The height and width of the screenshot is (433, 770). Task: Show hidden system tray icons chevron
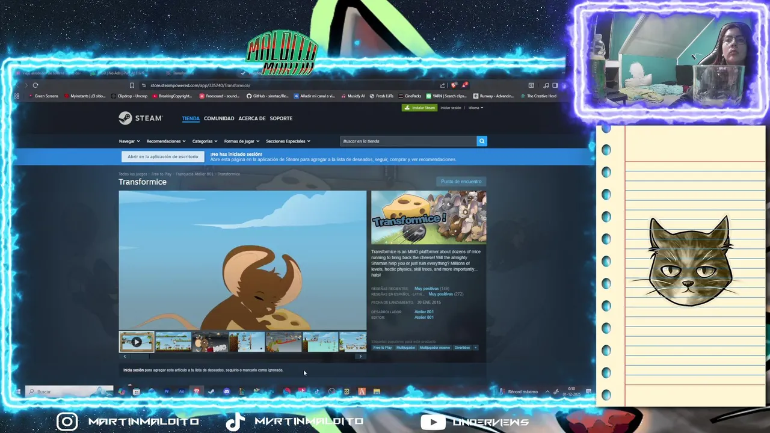click(547, 392)
